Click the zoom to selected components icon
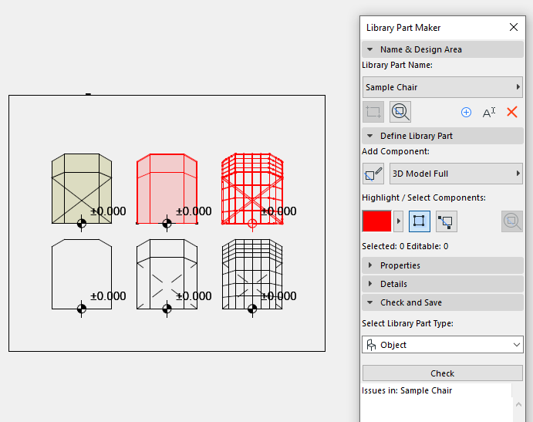Image resolution: width=533 pixels, height=422 pixels. coord(511,221)
